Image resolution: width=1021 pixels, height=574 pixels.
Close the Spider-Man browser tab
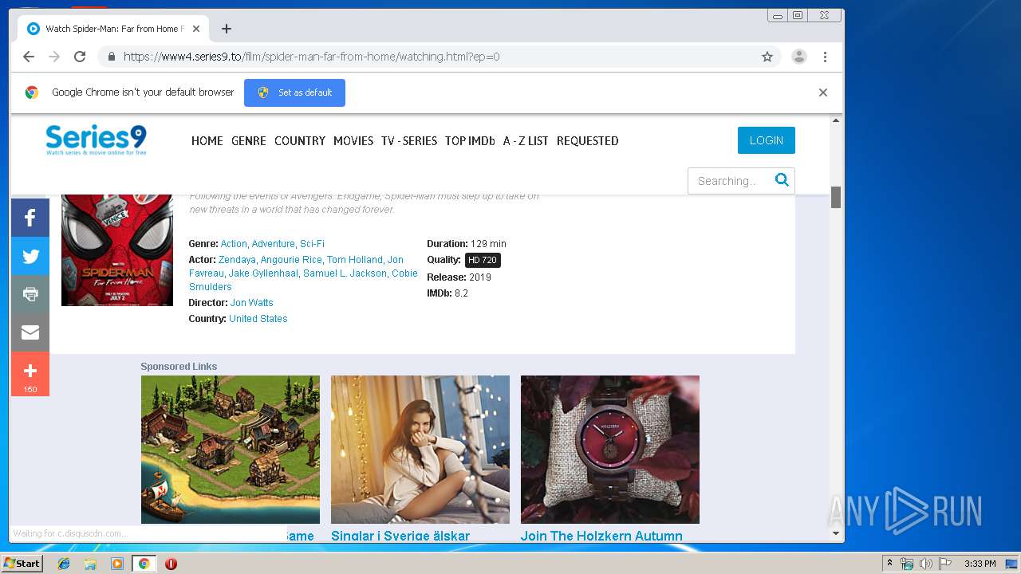(196, 29)
